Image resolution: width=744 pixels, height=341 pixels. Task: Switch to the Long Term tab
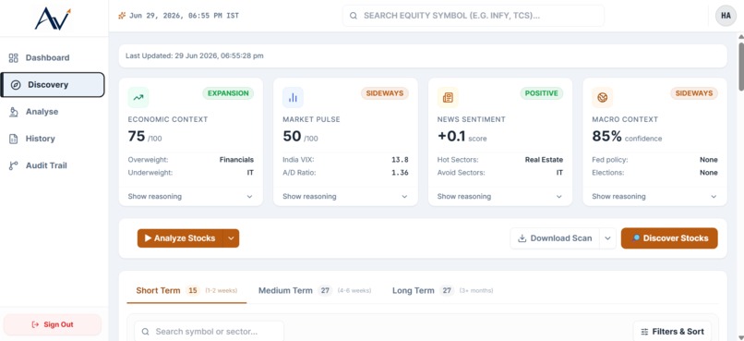(x=442, y=291)
